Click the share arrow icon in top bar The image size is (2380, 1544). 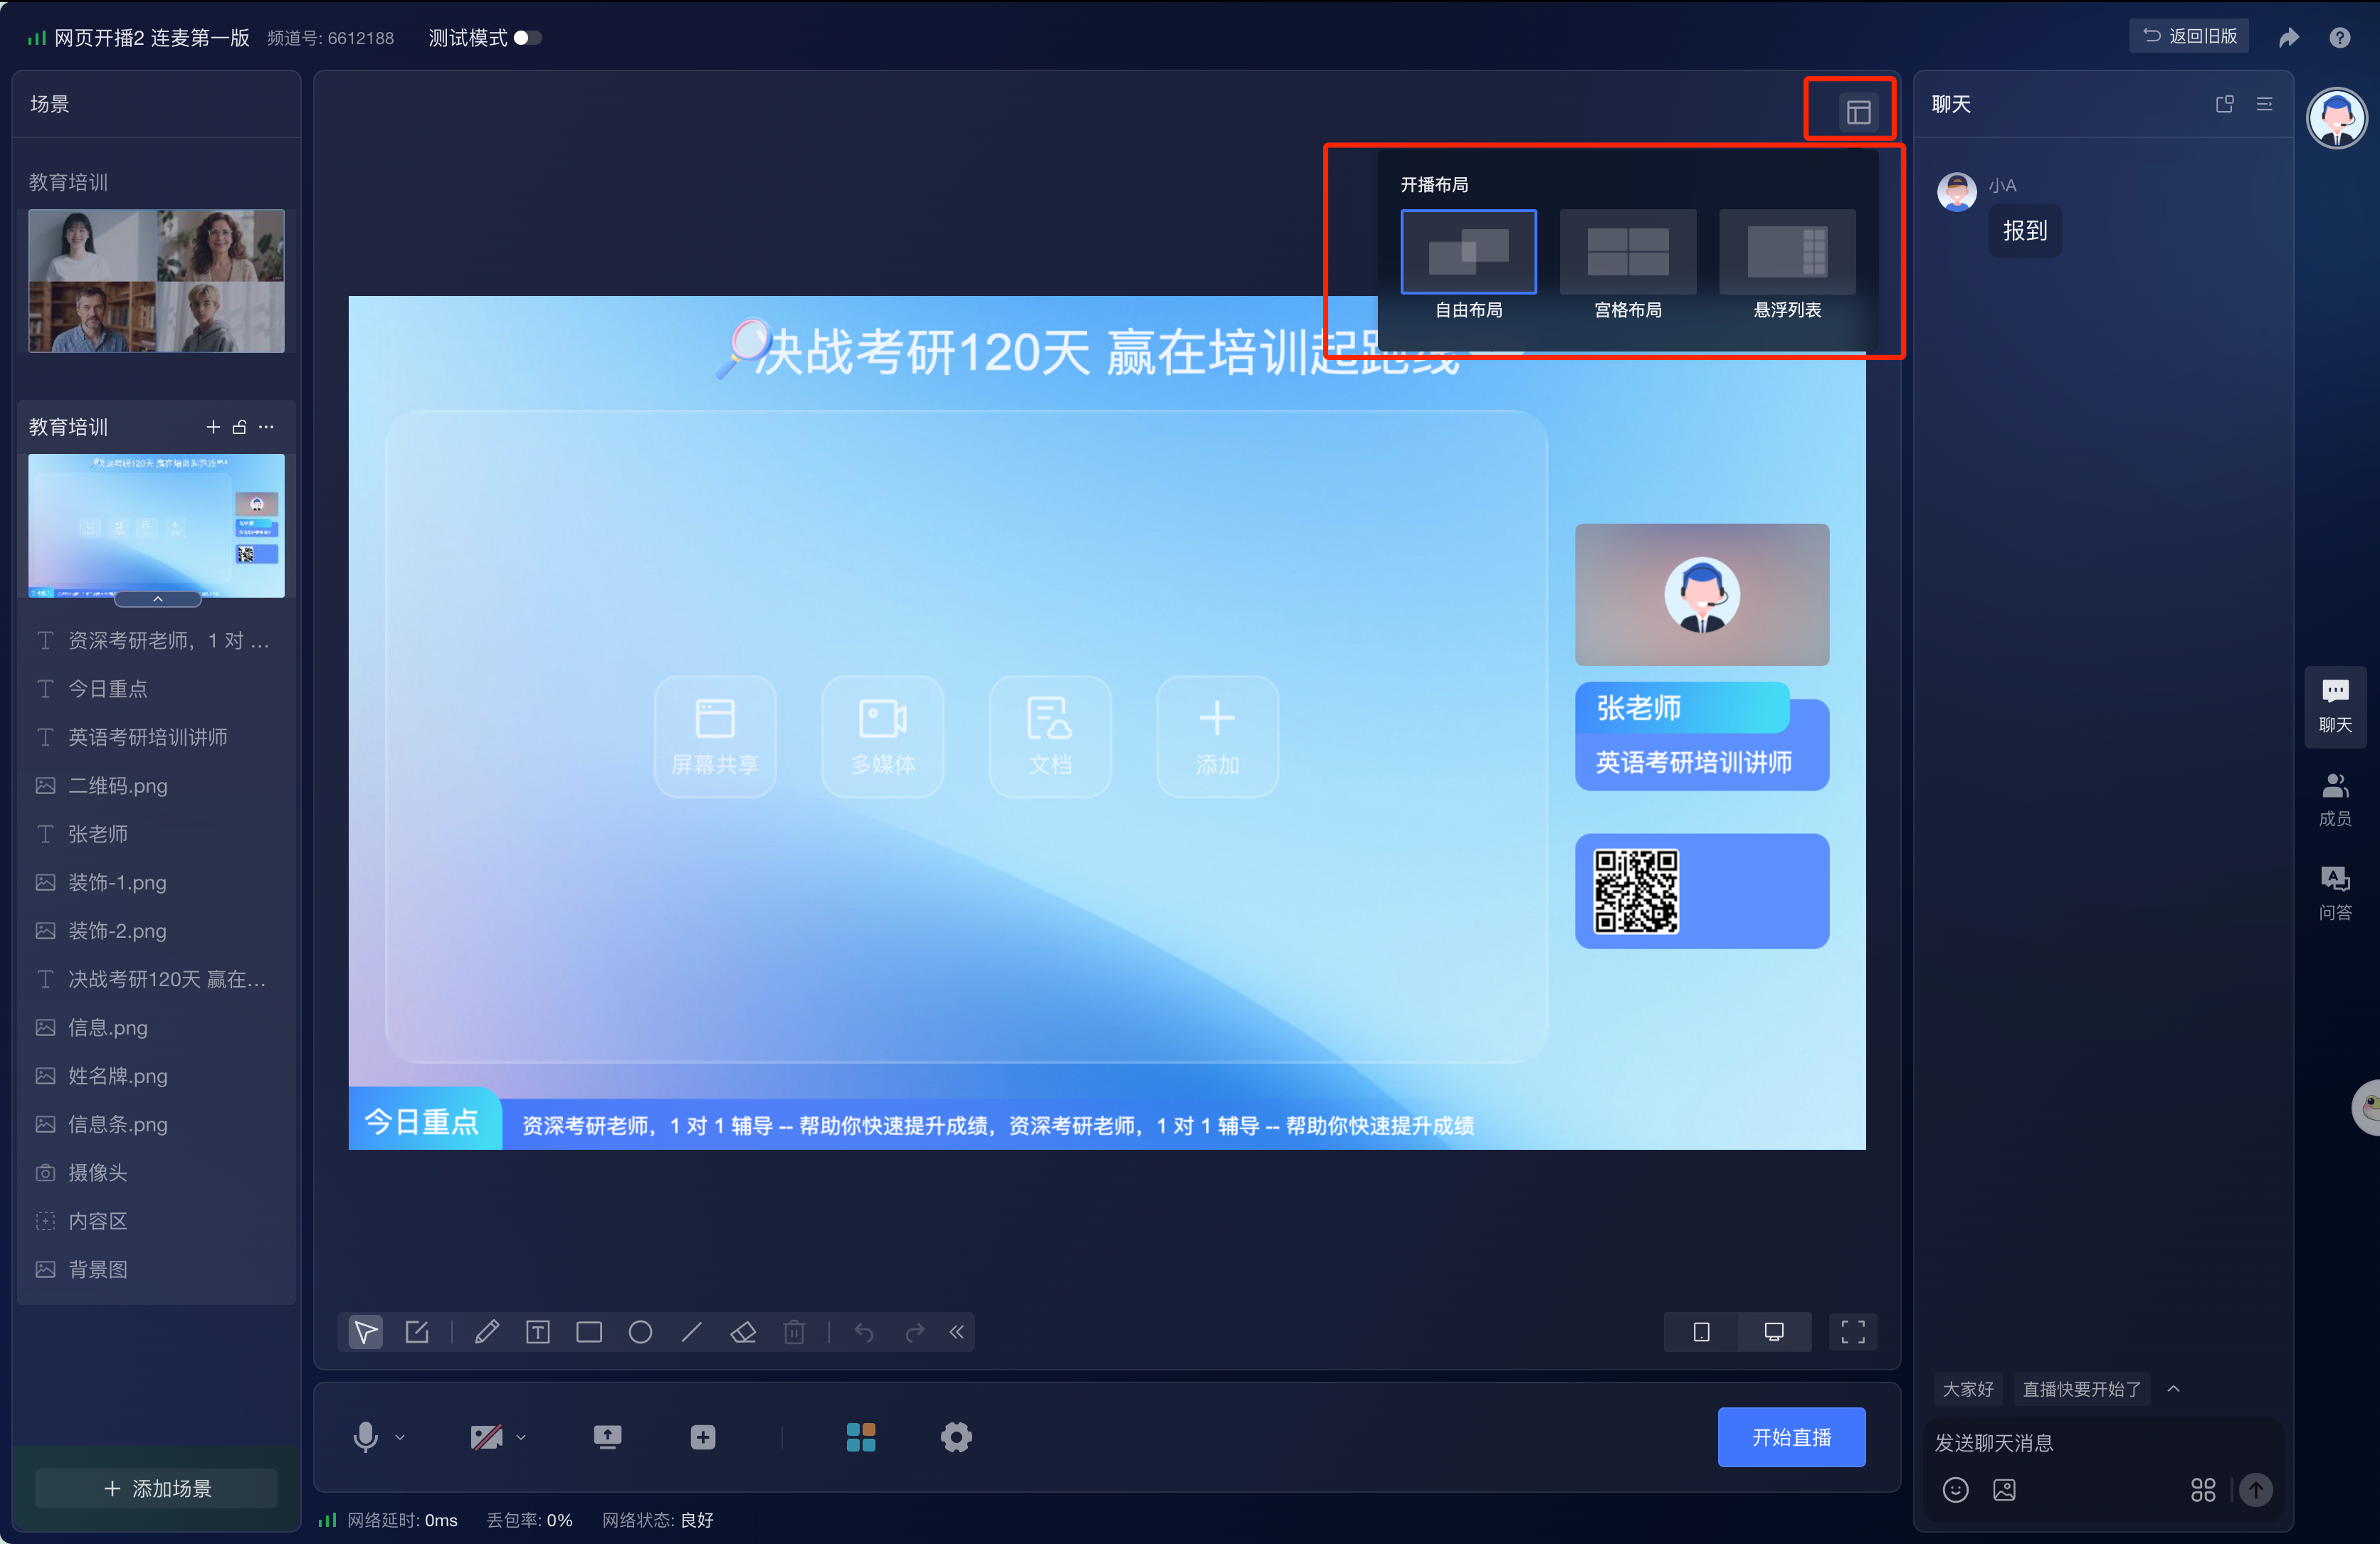click(x=2289, y=38)
